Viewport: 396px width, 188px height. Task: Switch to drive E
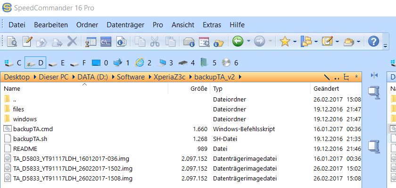[x=57, y=63]
